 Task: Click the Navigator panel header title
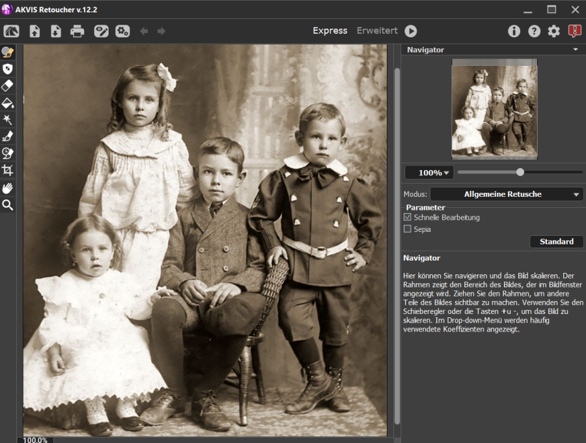point(426,50)
